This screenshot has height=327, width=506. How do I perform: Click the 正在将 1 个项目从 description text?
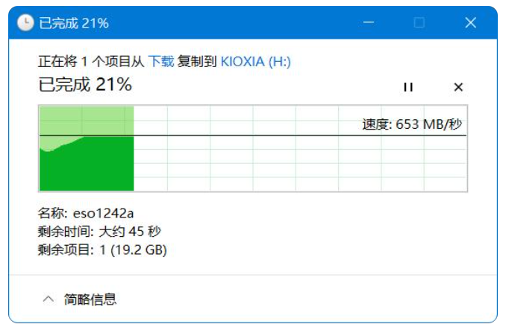point(91,62)
